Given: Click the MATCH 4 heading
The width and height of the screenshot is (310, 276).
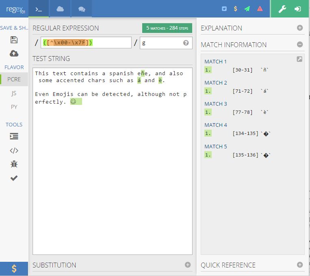Looking at the screenshot, I should (215, 125).
